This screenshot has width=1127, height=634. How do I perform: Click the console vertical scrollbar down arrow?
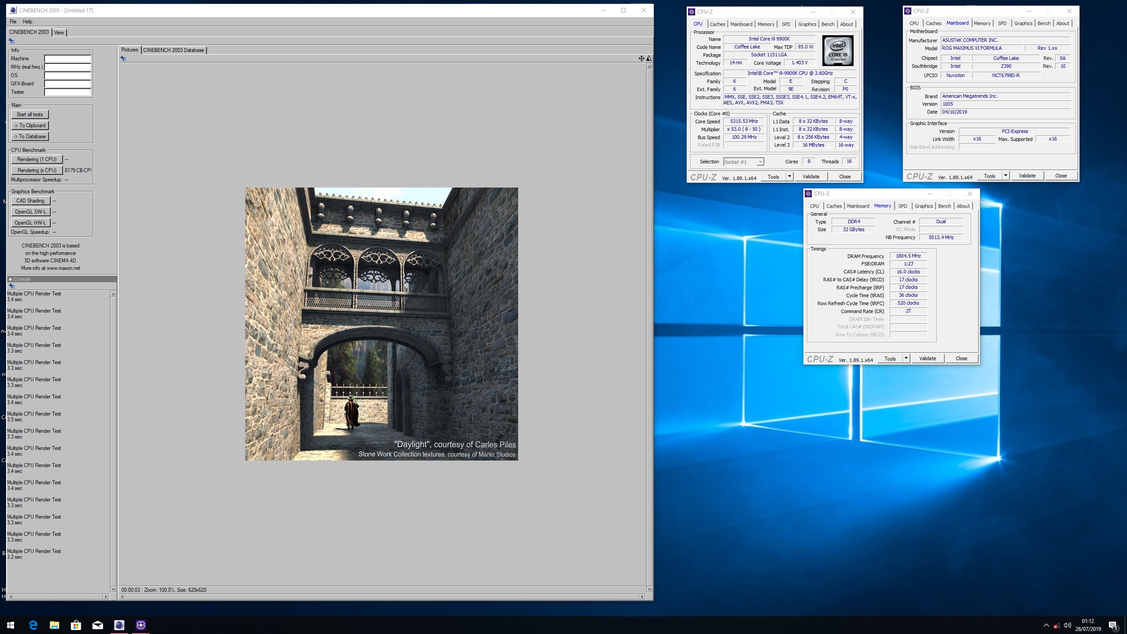click(x=113, y=590)
